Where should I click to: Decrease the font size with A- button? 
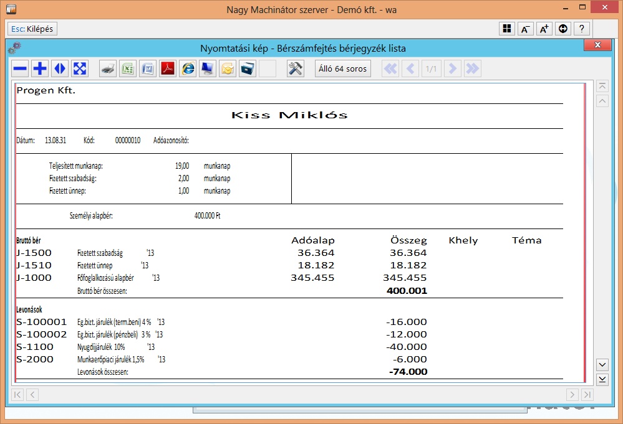pyautogui.click(x=526, y=29)
